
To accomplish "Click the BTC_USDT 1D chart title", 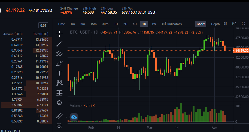I will (84, 32).
